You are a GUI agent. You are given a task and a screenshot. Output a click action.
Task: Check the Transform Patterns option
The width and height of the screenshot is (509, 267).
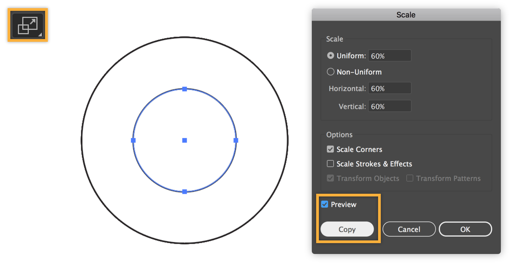tap(409, 178)
